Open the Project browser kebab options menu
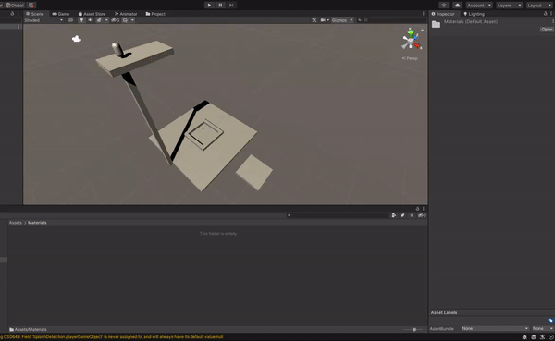Viewport: 555px width, 341px height. [x=423, y=209]
